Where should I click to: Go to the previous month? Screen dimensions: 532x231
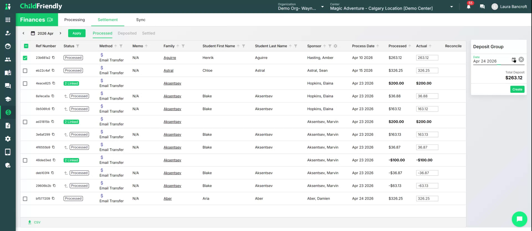(x=24, y=33)
